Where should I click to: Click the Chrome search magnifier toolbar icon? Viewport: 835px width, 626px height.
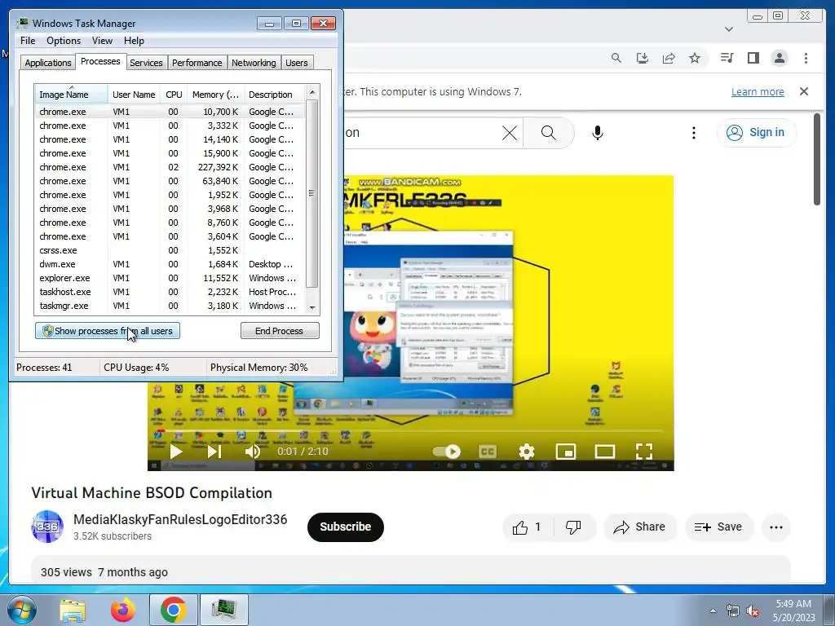pos(616,58)
